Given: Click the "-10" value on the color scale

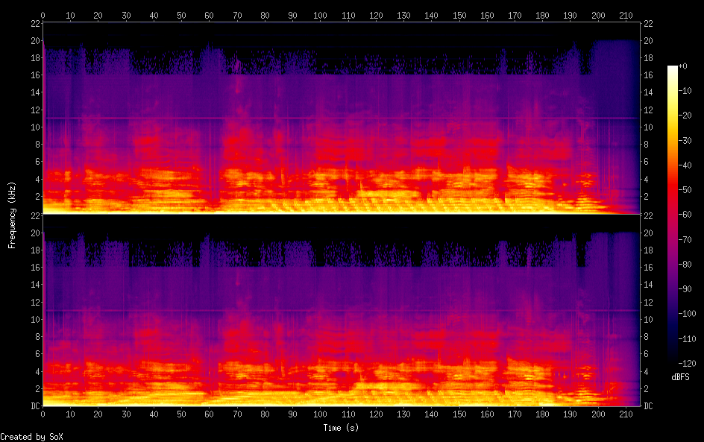Looking at the screenshot, I should pyautogui.click(x=685, y=91).
